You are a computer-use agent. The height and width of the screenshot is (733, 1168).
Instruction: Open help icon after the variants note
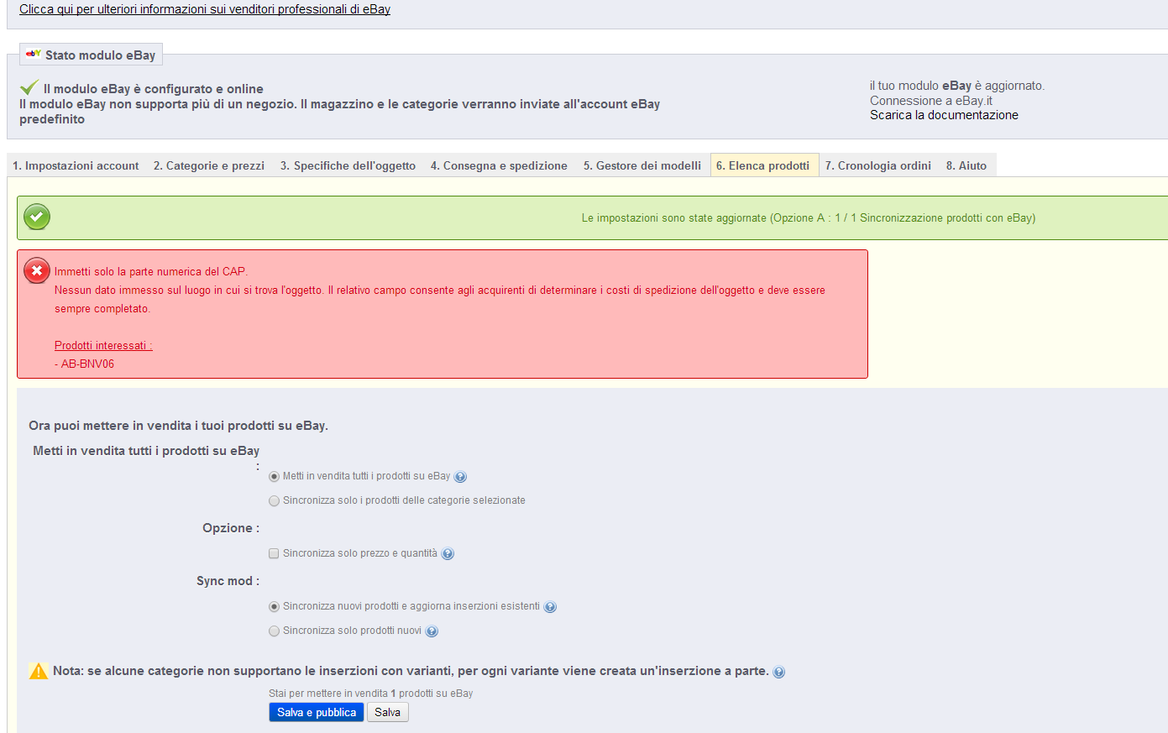tap(779, 672)
